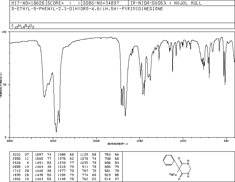
Task: Click the 50 tick label on y-axis
Action: 5,85
